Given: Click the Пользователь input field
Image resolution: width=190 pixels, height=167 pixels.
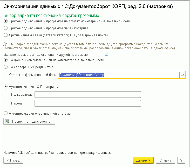Looking at the screenshot, I should tap(88, 94).
